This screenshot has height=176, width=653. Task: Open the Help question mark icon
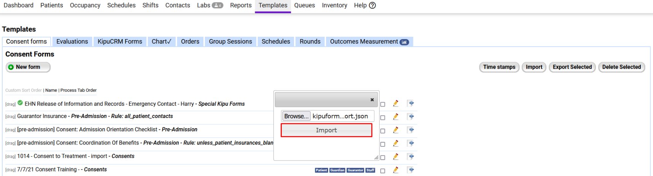372,5
